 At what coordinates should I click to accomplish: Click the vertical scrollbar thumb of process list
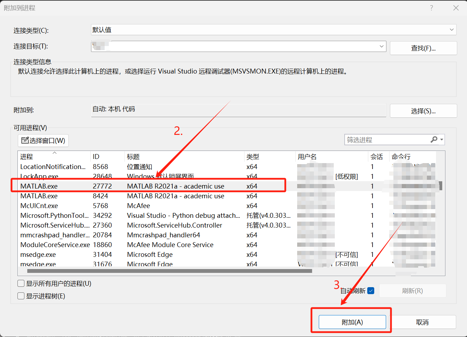pyautogui.click(x=441, y=185)
